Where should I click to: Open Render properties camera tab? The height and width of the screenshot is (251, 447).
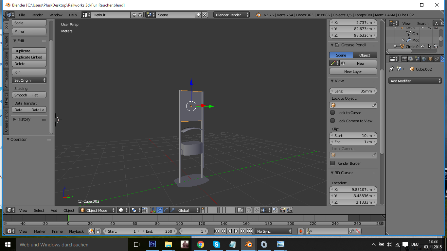(x=404, y=59)
